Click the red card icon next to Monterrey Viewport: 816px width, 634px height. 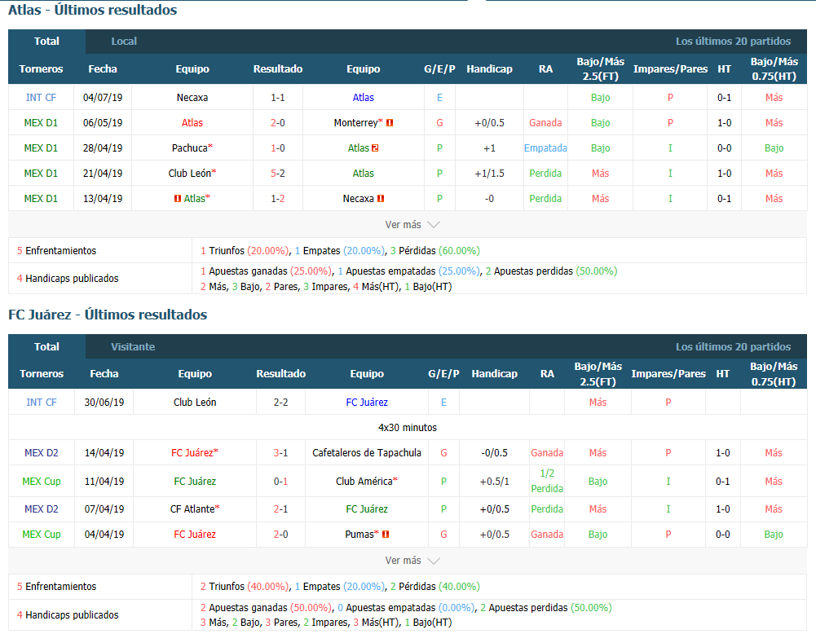click(390, 123)
